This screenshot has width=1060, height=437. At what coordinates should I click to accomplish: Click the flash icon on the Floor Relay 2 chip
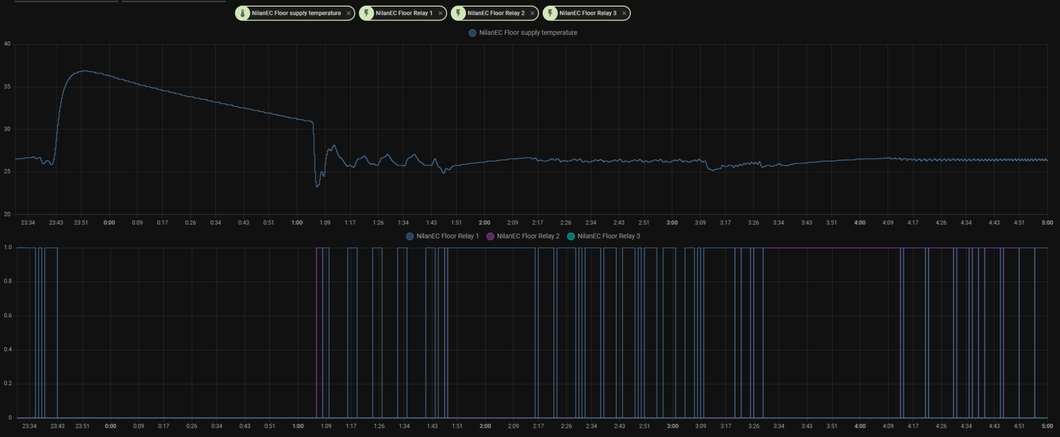click(458, 13)
